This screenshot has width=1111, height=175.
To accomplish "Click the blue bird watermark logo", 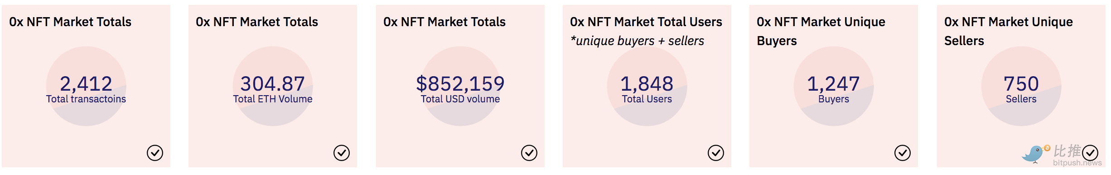I will point(1035,154).
